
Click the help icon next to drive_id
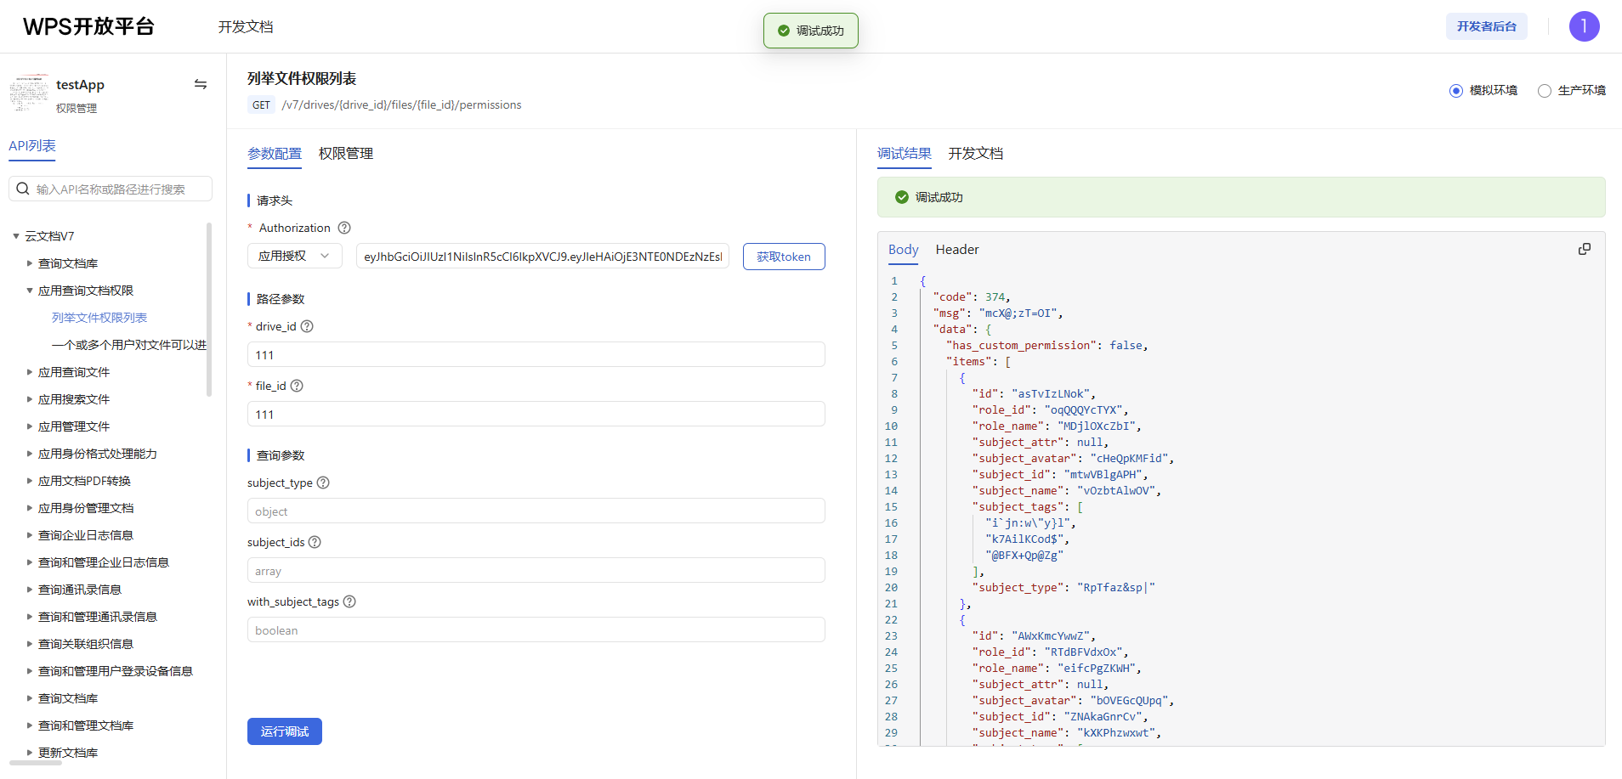click(x=307, y=326)
